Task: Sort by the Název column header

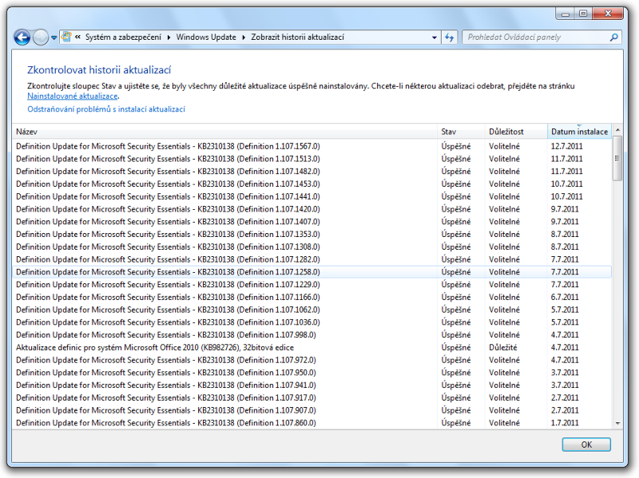Action: 224,132
